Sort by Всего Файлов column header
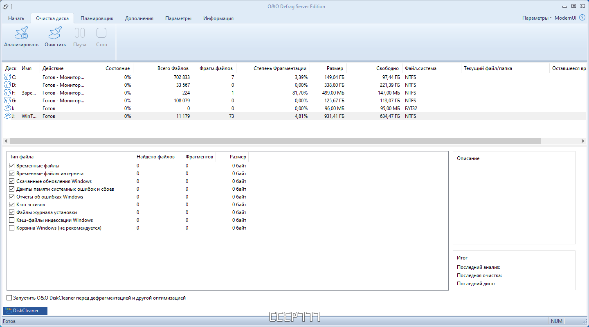Screen dimensions: 589x327 (162, 68)
